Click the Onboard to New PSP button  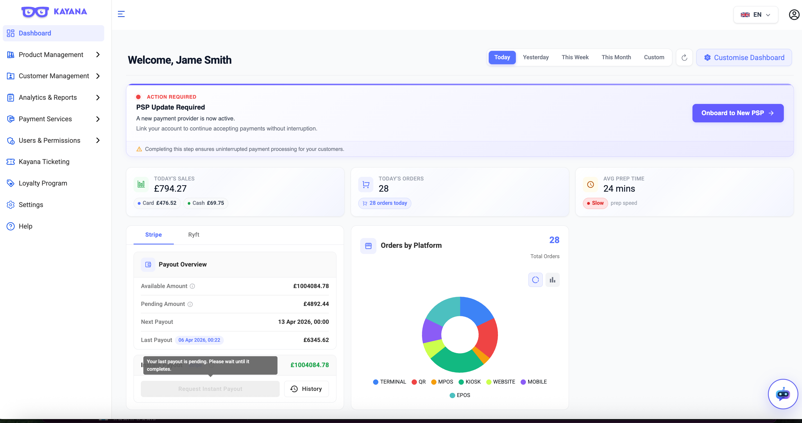[737, 113]
